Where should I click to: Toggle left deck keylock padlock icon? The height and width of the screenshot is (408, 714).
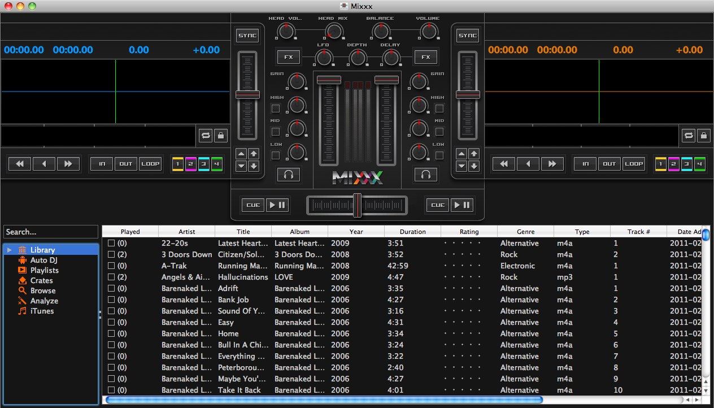click(x=220, y=136)
